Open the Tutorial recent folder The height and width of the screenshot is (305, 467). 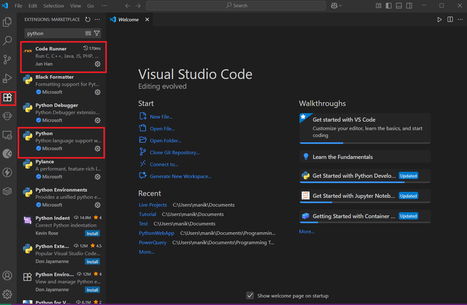pyautogui.click(x=148, y=214)
